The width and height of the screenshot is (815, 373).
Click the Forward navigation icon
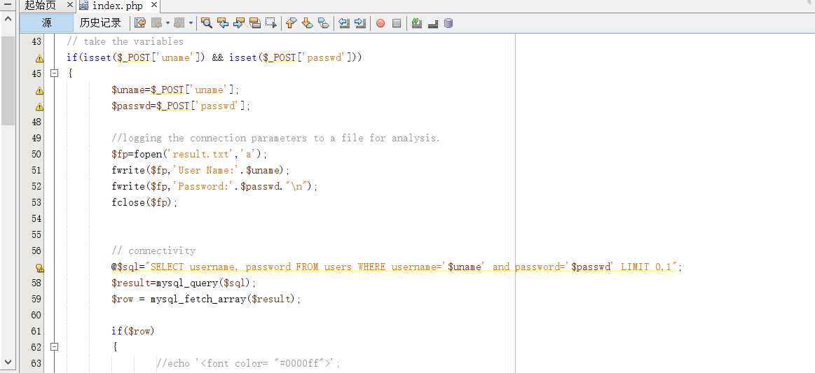[179, 23]
